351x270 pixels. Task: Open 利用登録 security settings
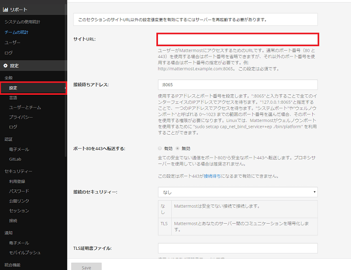(x=17, y=182)
